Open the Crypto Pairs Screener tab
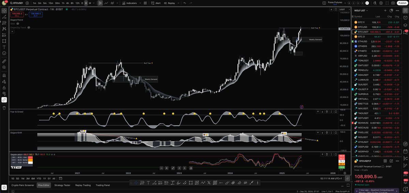The height and width of the screenshot is (193, 409). 23,185
